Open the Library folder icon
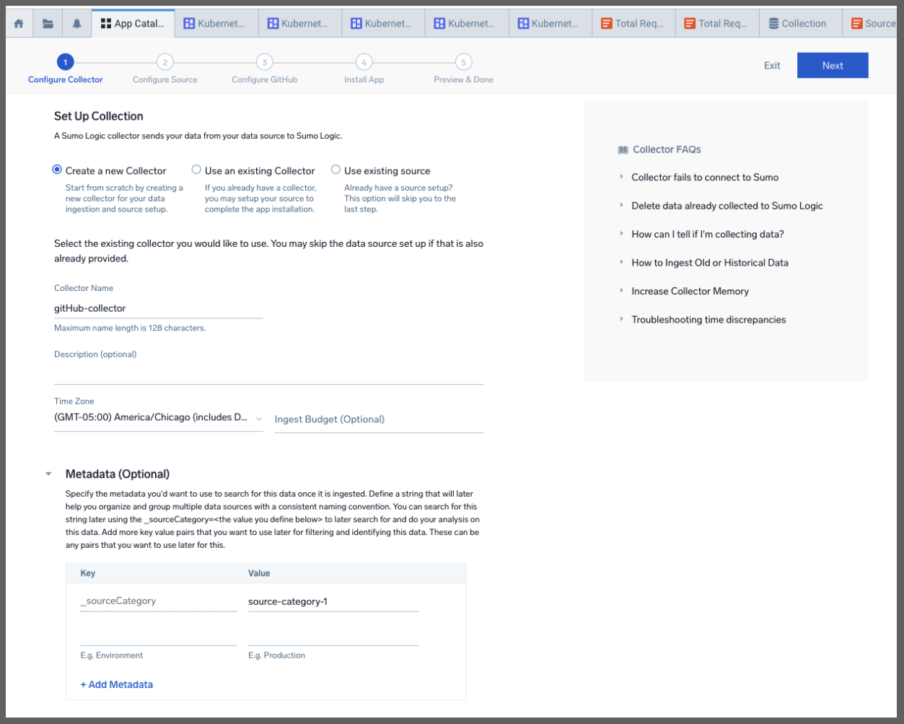Screen dimensions: 904x724 pyautogui.click(x=48, y=23)
